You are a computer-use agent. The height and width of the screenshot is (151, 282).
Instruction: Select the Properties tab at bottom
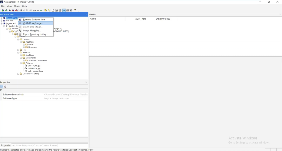tap(6, 145)
